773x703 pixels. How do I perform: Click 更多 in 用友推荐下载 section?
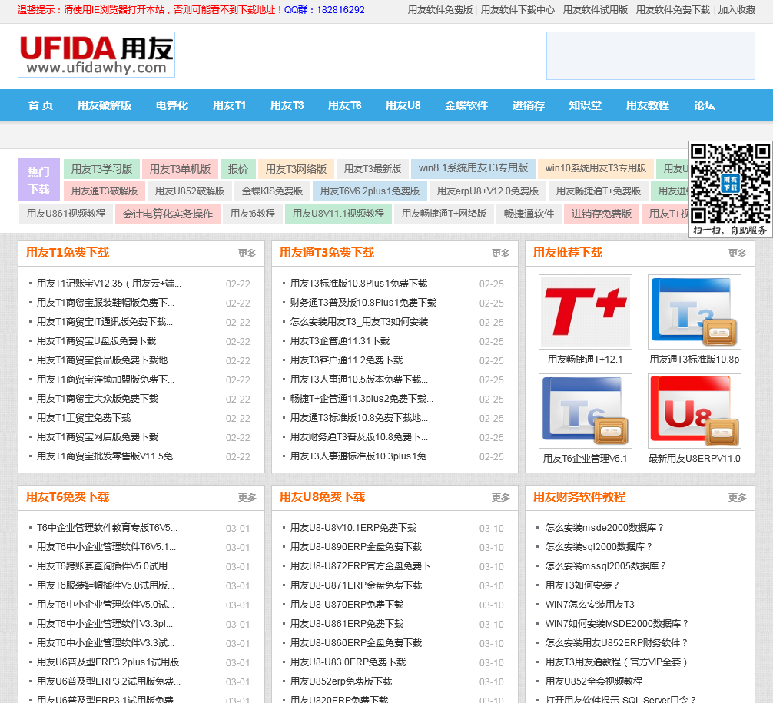pos(738,254)
